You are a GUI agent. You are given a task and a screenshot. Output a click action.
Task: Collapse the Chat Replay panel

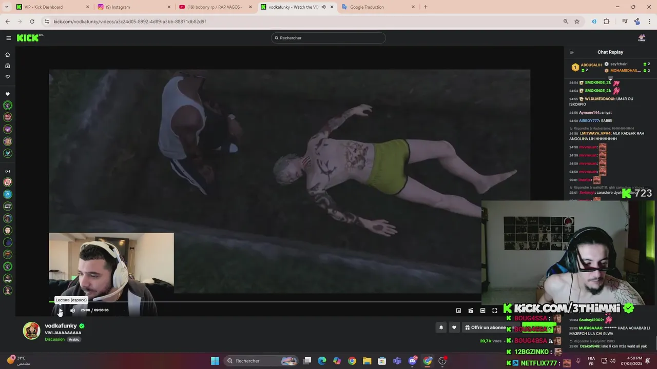pos(572,52)
